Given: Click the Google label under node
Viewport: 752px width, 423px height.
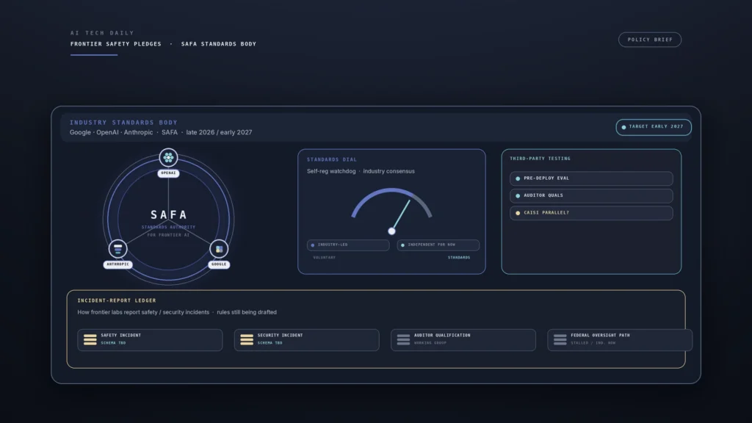Looking at the screenshot, I should point(219,264).
